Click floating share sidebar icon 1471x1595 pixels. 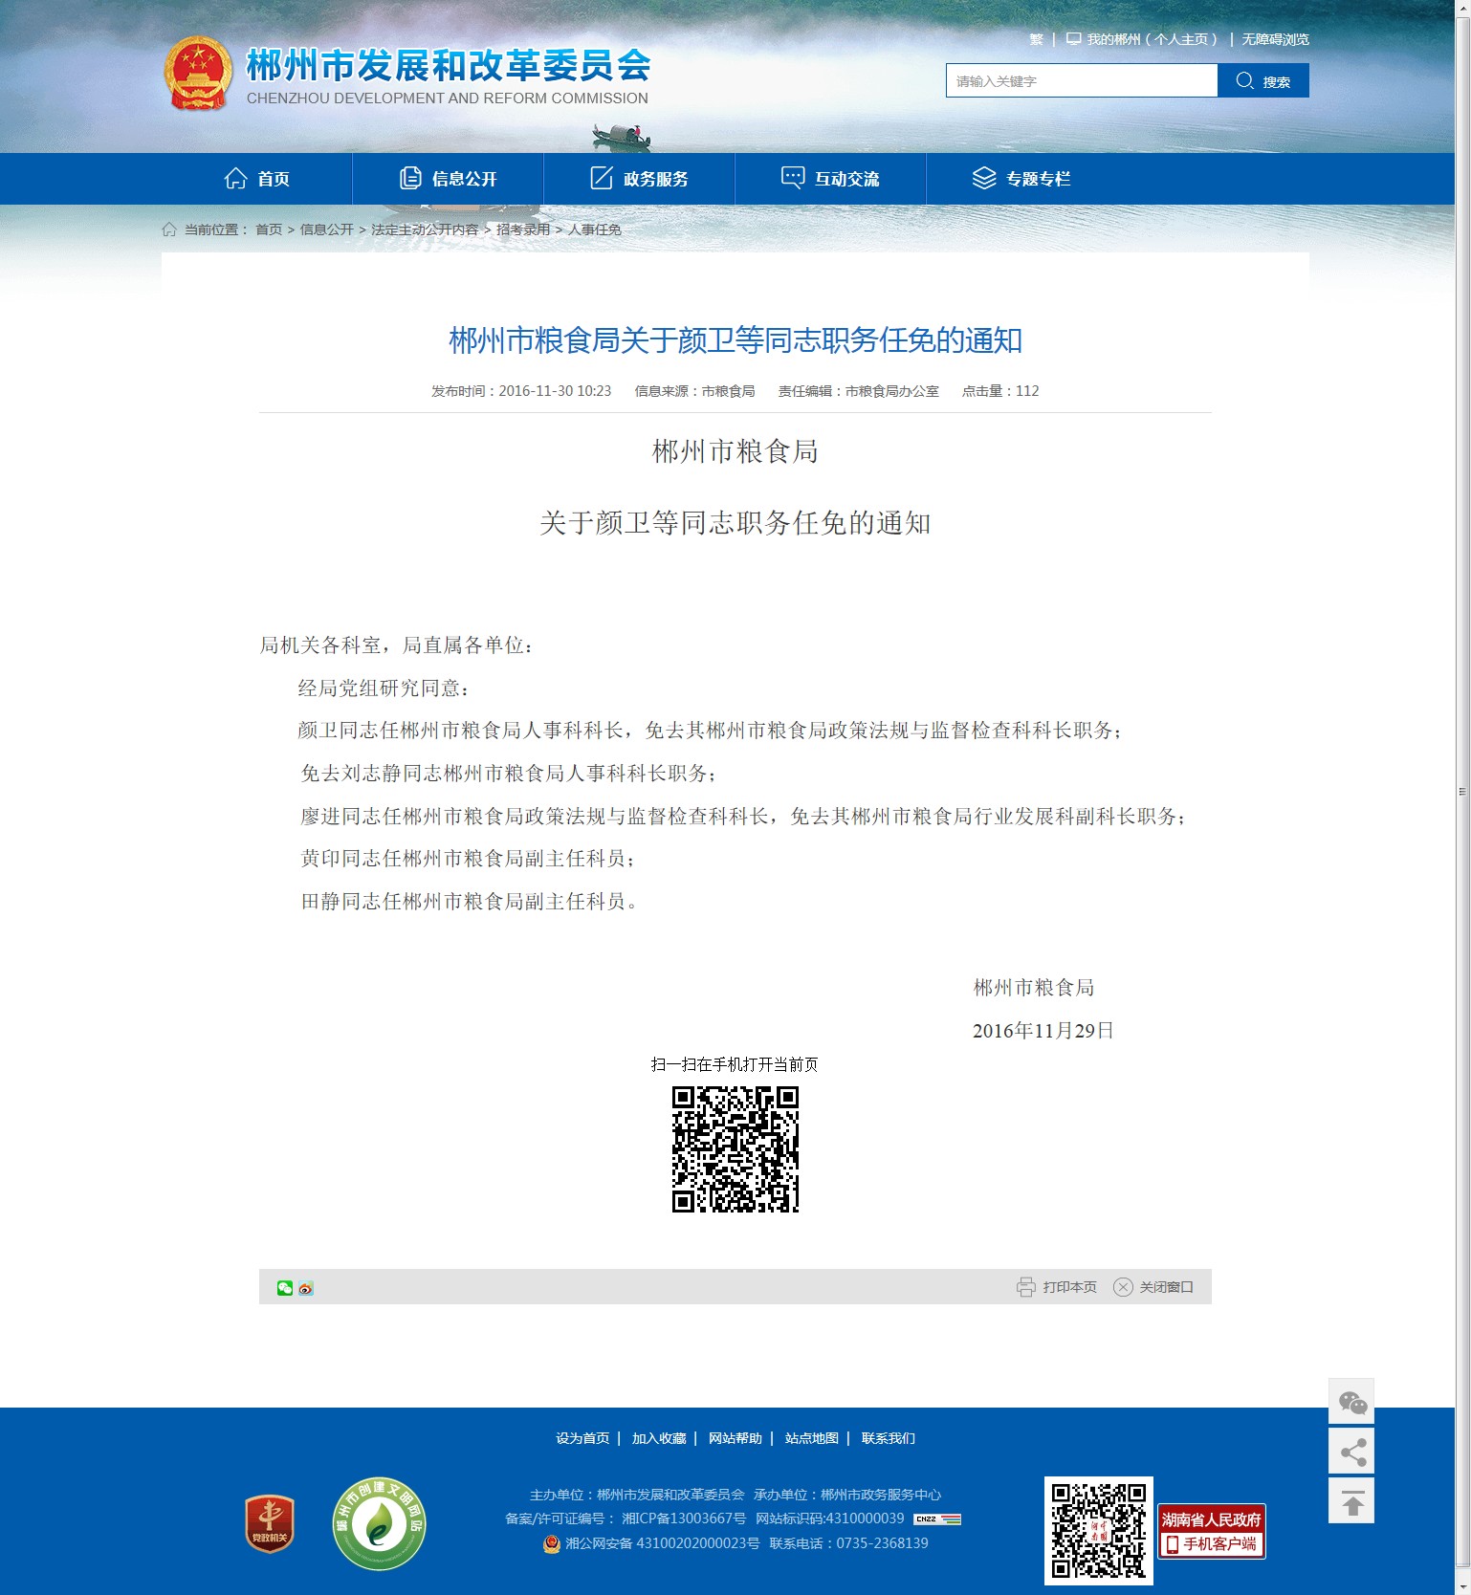click(x=1351, y=1452)
